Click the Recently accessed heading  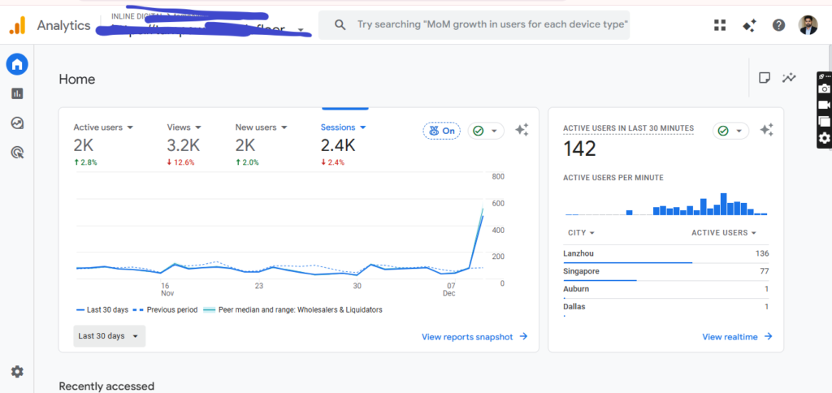(x=106, y=387)
